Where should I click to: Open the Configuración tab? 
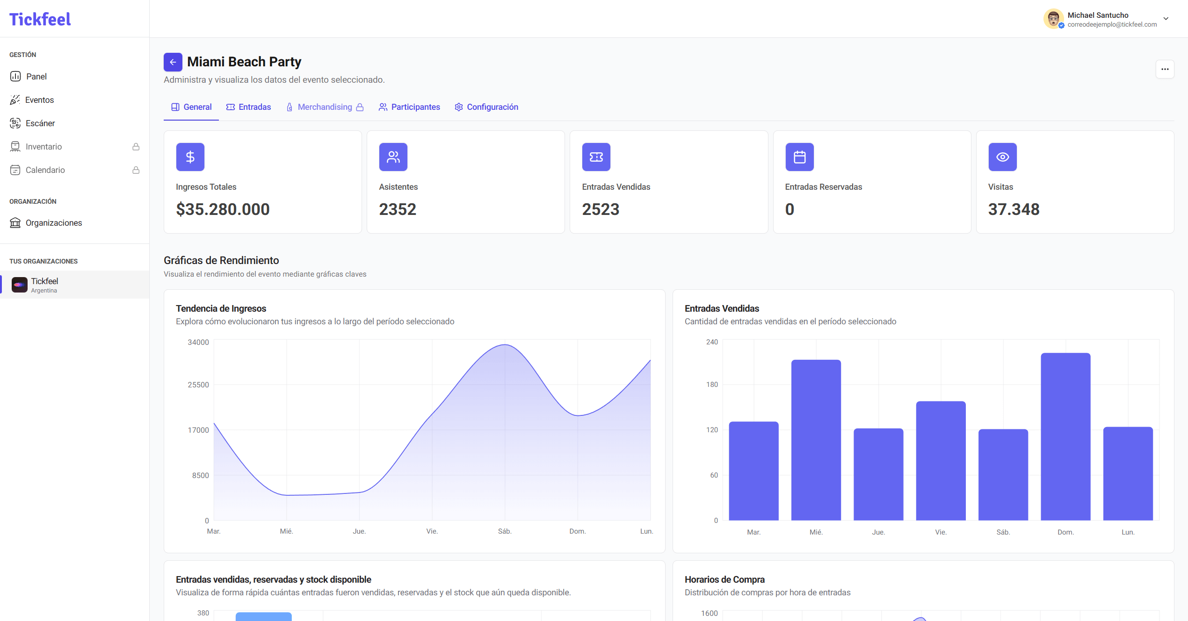click(x=486, y=107)
